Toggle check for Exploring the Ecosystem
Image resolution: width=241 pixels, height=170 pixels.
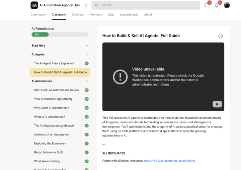tap(87, 144)
